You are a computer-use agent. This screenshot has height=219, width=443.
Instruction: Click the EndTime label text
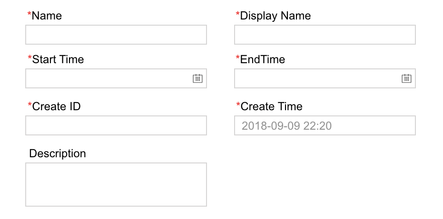pyautogui.click(x=263, y=59)
